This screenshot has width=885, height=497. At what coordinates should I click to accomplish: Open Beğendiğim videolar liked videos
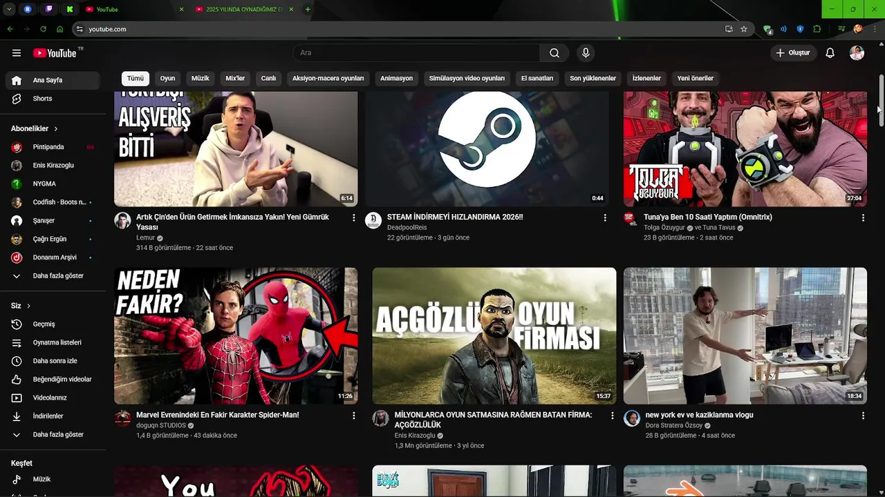click(53, 380)
